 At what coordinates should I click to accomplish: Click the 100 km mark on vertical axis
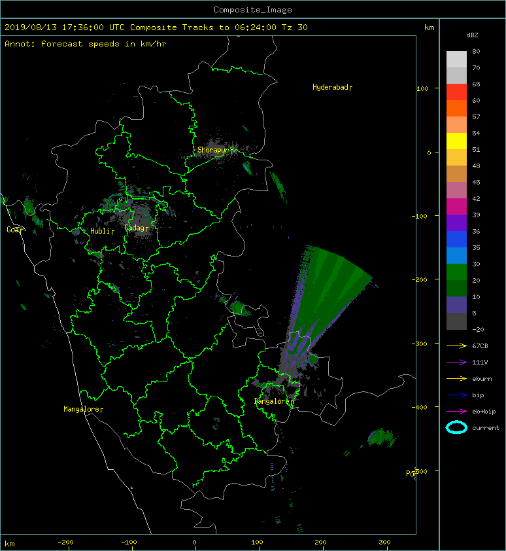(423, 88)
